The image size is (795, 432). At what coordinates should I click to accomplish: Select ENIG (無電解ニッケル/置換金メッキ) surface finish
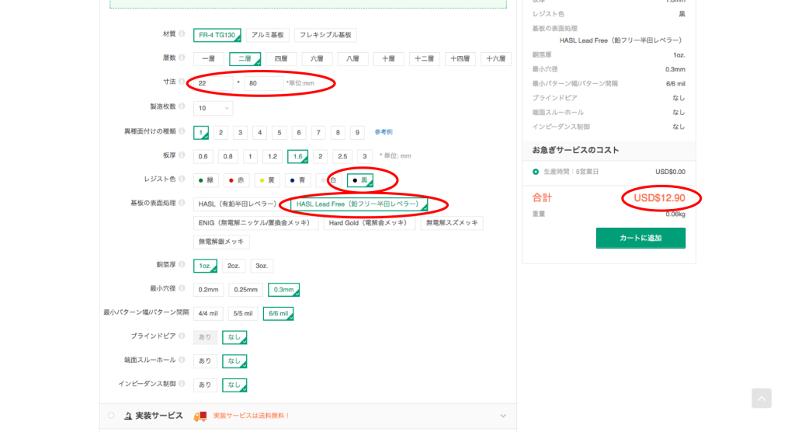[x=255, y=223]
